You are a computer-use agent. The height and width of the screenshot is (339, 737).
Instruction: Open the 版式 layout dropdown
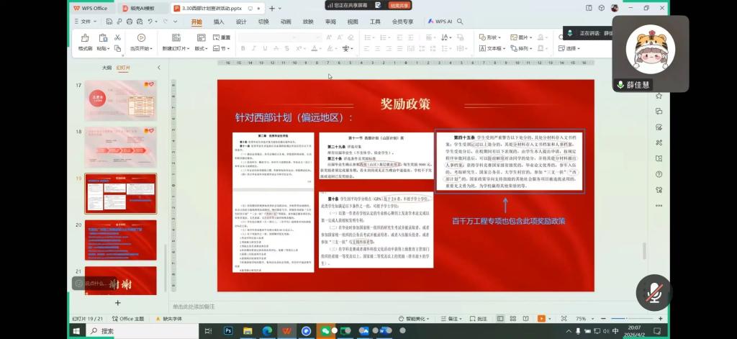tap(201, 48)
